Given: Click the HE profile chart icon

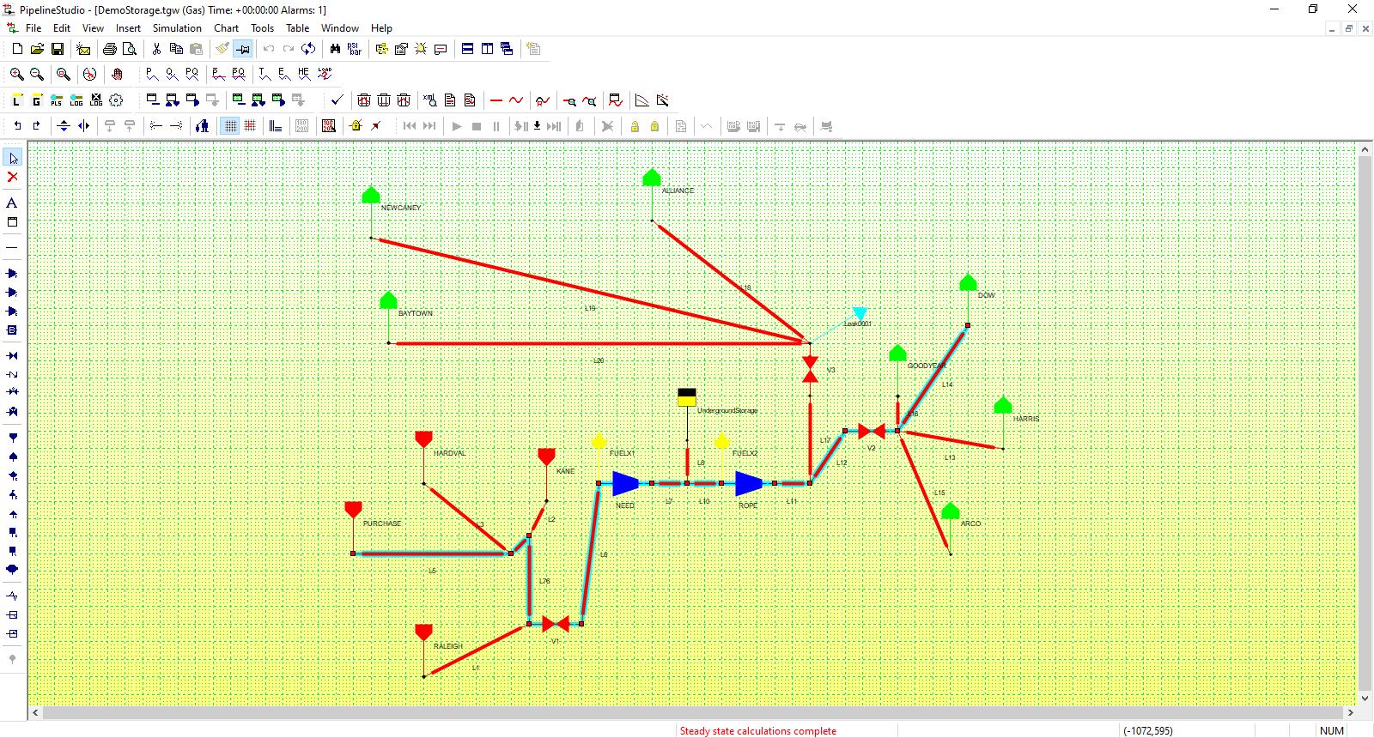Looking at the screenshot, I should coord(304,74).
